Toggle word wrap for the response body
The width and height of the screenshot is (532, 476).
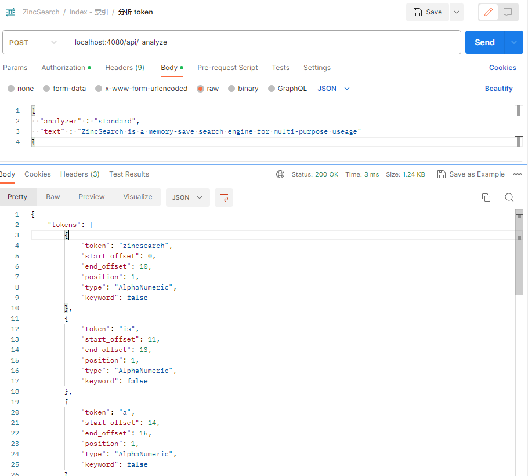(x=224, y=197)
